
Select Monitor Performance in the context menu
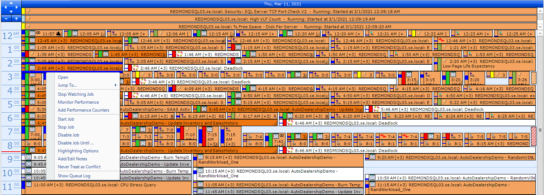coord(78,102)
